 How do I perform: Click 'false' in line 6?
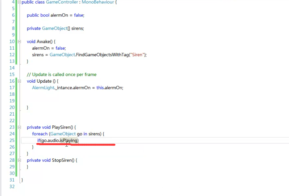[x=79, y=15]
